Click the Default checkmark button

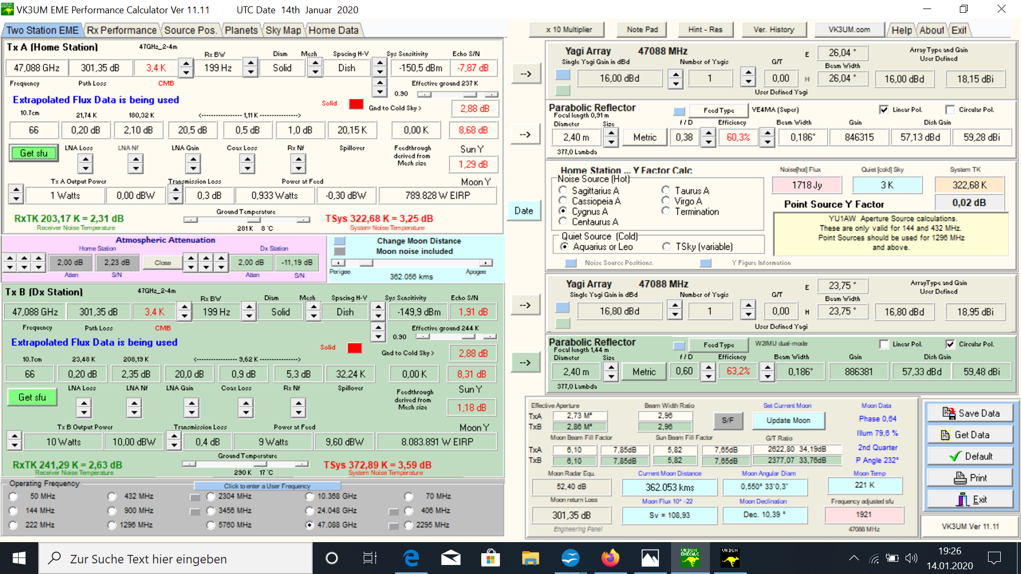[x=970, y=456]
